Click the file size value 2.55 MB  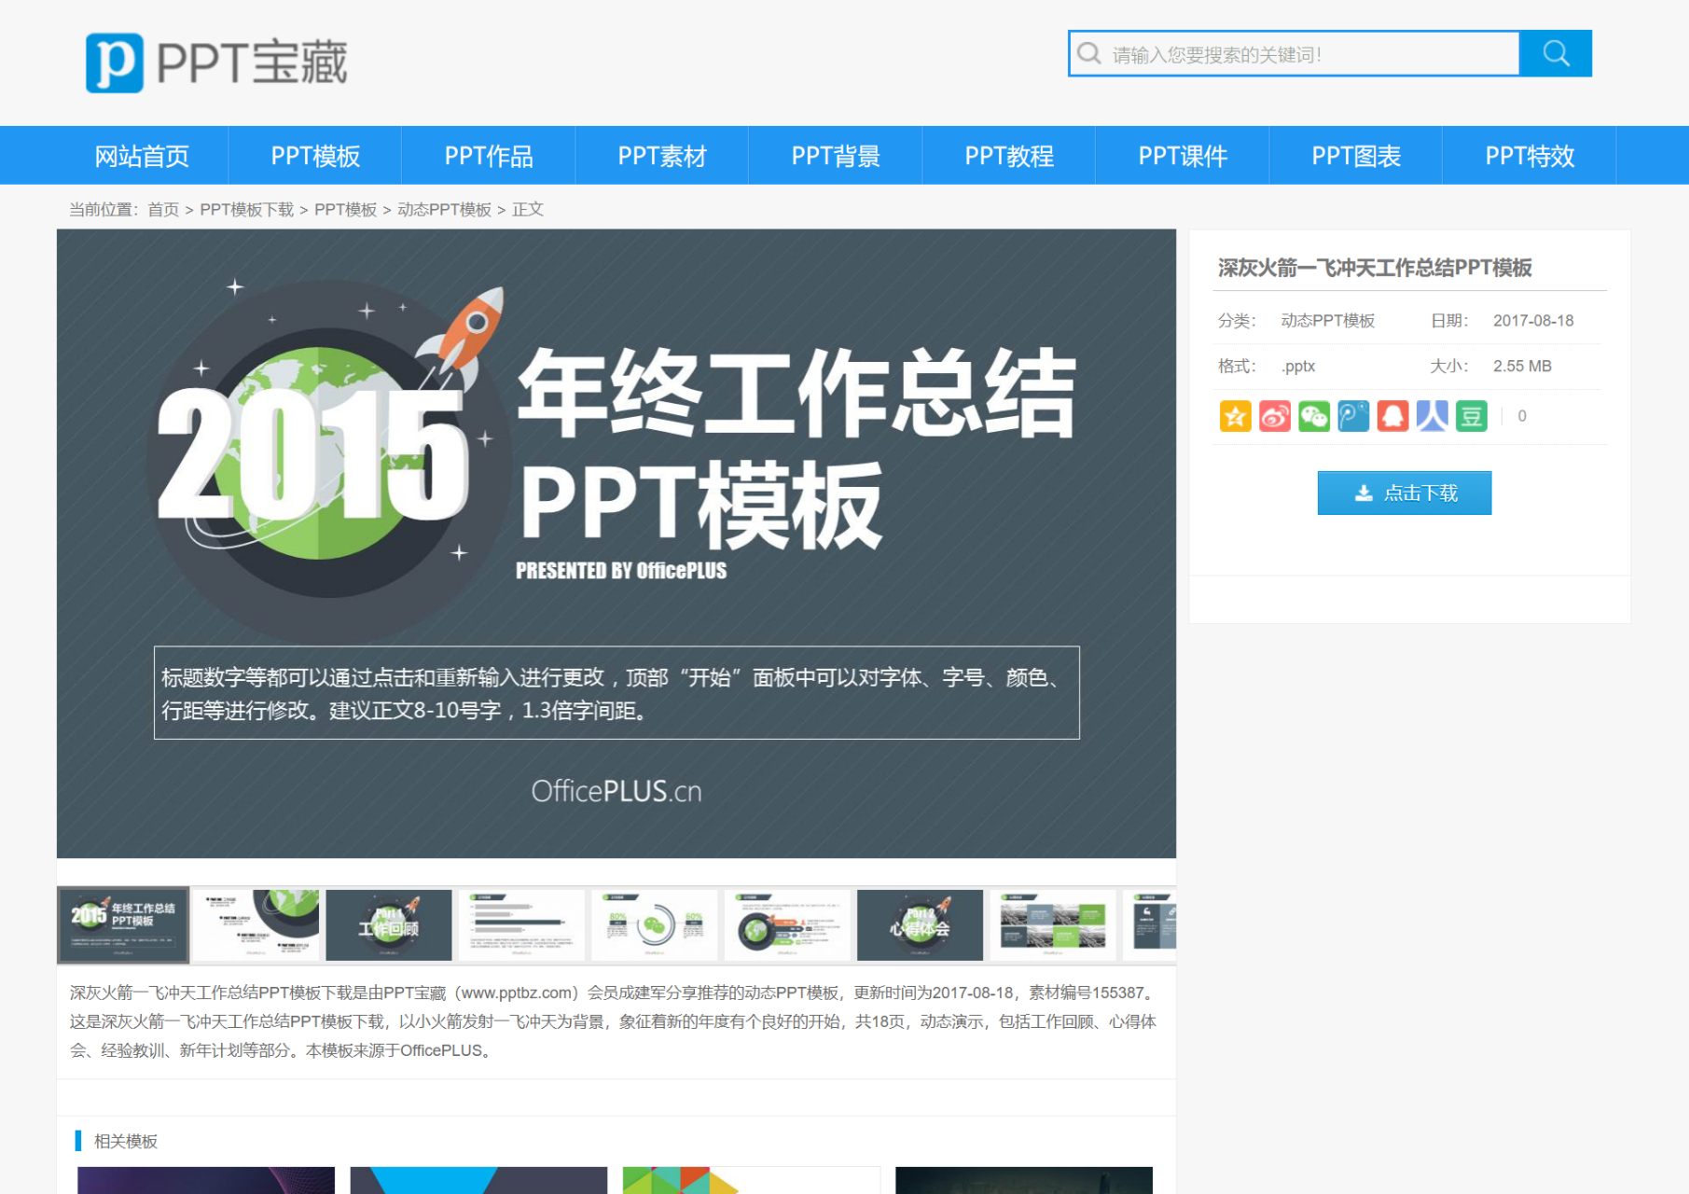[1522, 367]
